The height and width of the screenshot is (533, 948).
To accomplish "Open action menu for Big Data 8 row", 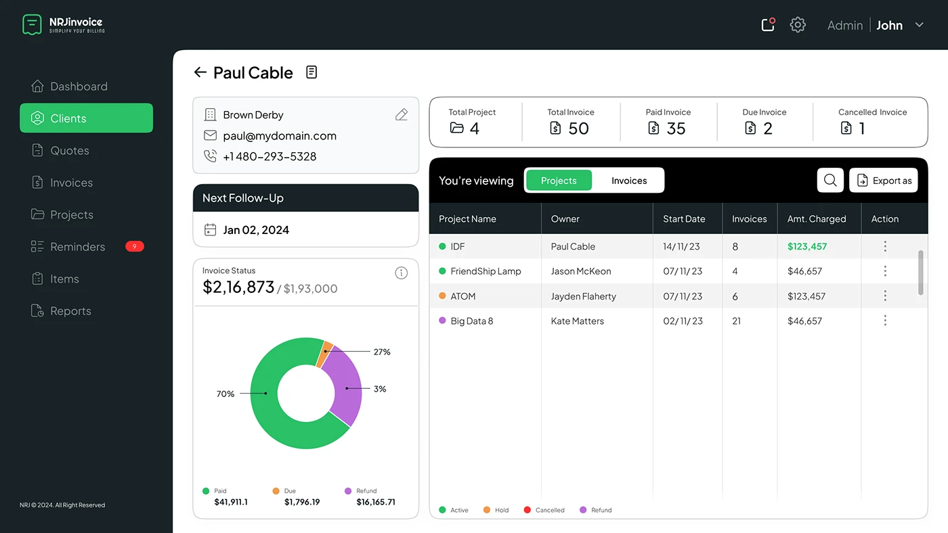I will click(x=885, y=321).
